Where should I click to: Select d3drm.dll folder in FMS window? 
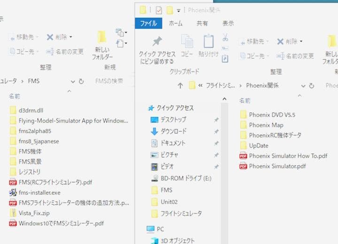pos(26,110)
